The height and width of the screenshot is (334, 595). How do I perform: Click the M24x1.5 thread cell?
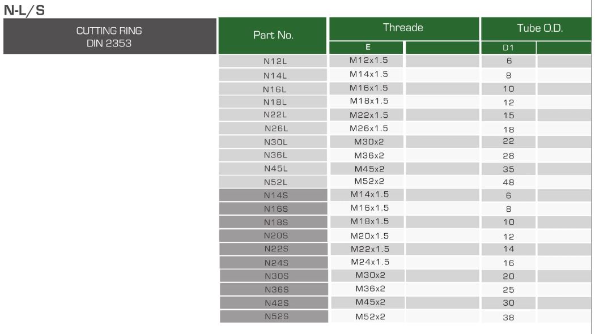point(369,262)
